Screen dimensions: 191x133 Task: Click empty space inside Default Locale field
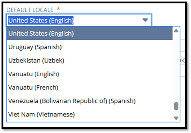pos(107,20)
